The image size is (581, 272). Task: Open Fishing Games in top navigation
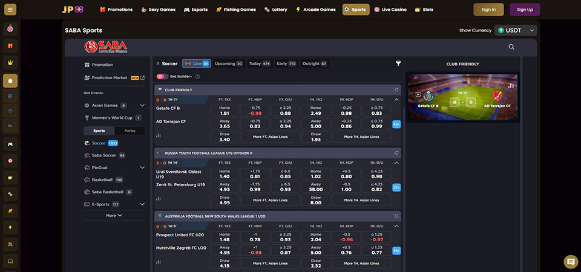click(236, 10)
